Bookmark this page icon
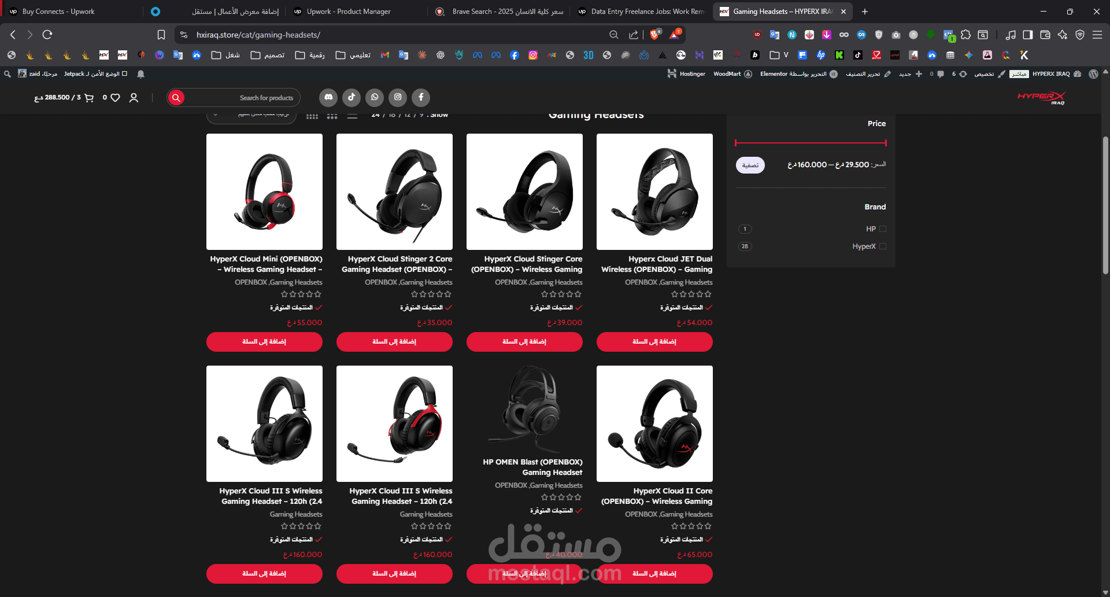Viewport: 1110px width, 597px height. [161, 35]
